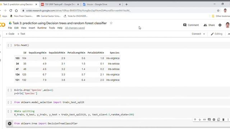Click row index 131 in the table

tap(18, 80)
